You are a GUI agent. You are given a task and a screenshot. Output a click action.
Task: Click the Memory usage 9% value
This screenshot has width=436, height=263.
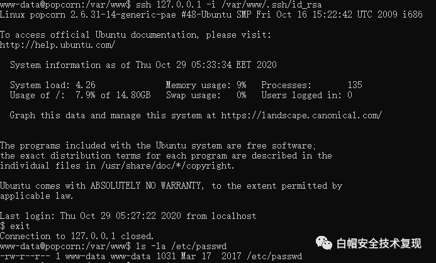tap(240, 85)
